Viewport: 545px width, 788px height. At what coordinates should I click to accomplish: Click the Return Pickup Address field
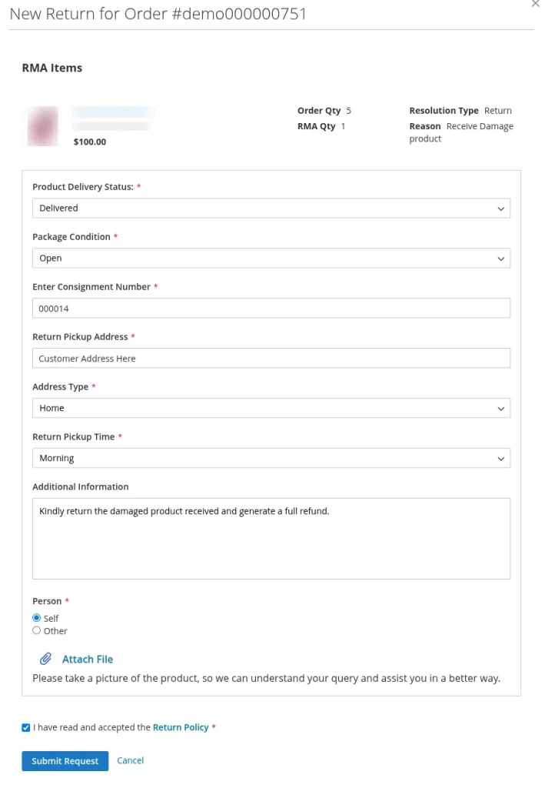[x=271, y=358]
